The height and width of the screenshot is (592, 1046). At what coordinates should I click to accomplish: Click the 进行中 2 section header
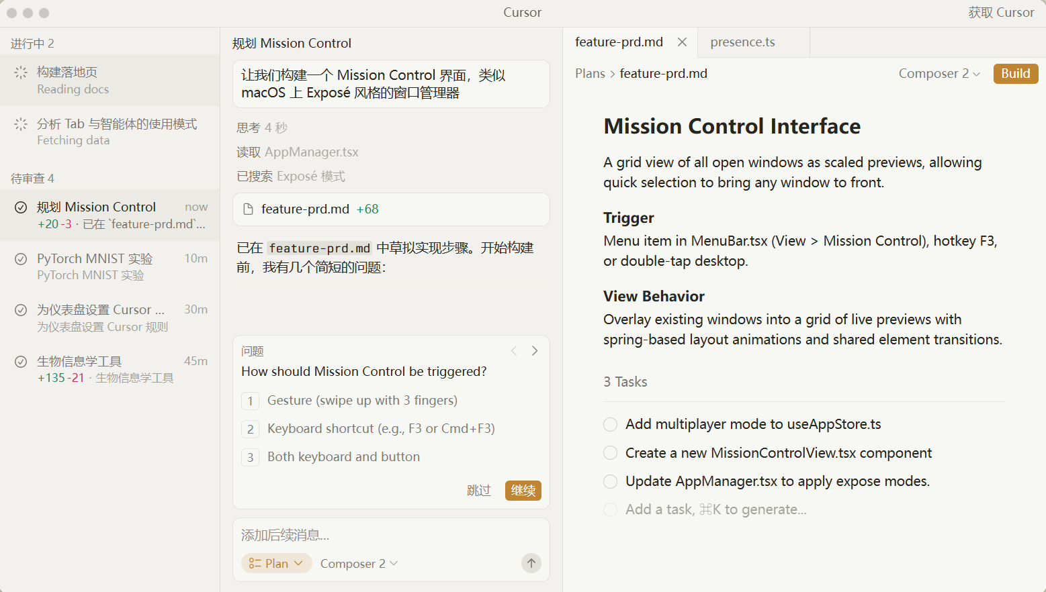(x=32, y=44)
